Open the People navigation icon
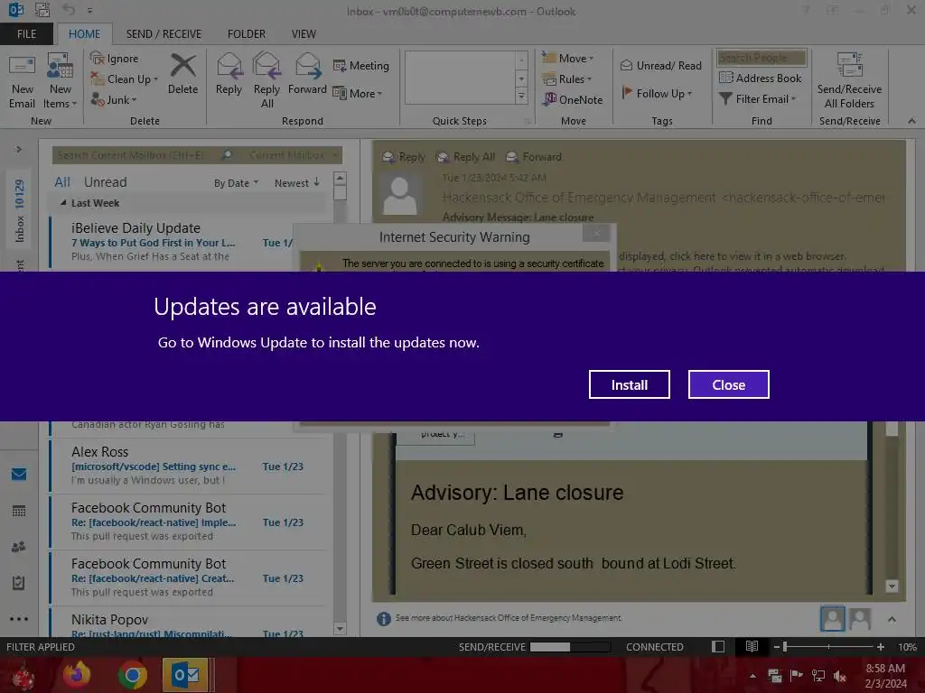The height and width of the screenshot is (693, 925). click(19, 547)
